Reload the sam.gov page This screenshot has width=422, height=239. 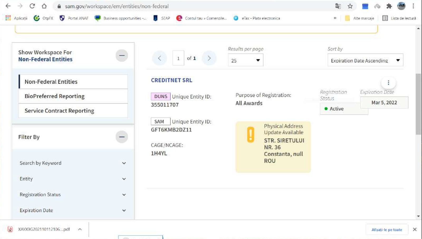(x=32, y=6)
